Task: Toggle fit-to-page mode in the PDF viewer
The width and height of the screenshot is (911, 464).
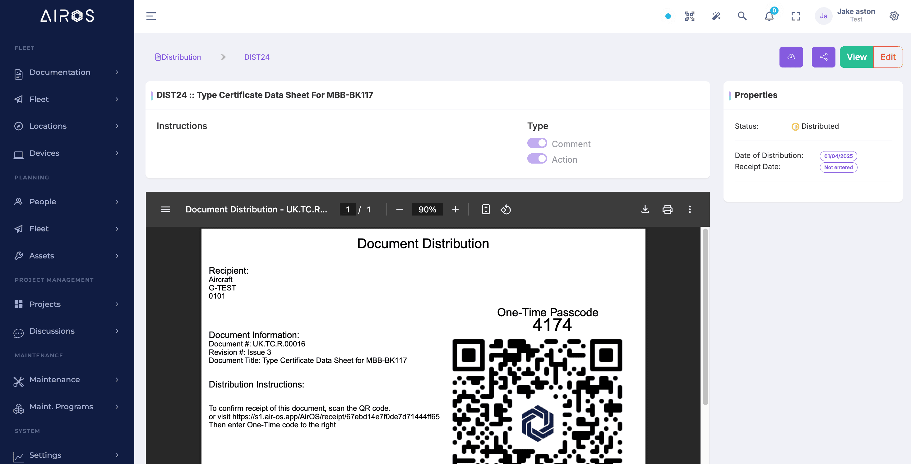Action: [x=486, y=209]
